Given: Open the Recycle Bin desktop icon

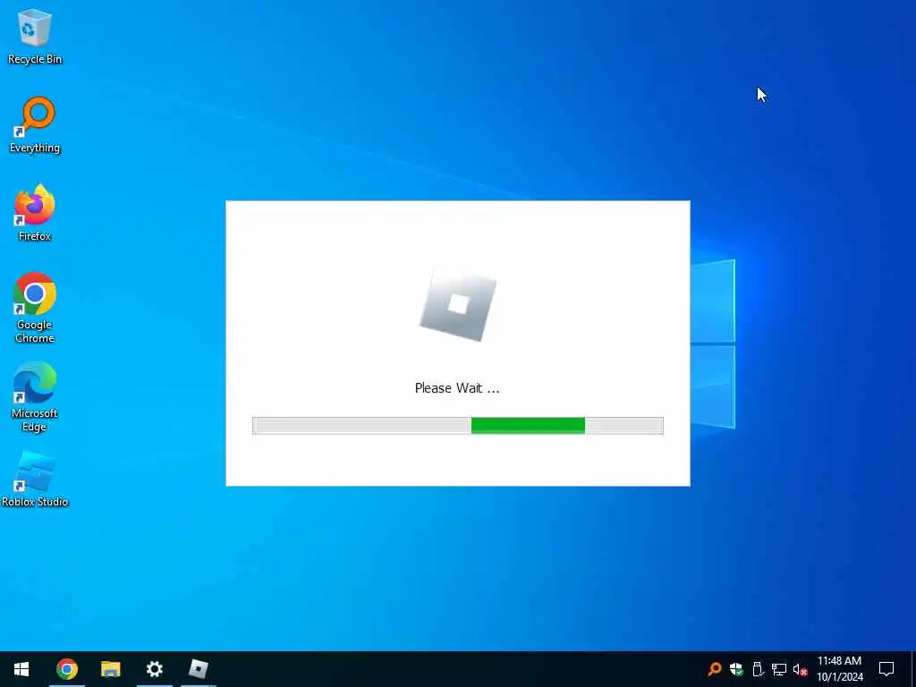Looking at the screenshot, I should (x=35, y=36).
